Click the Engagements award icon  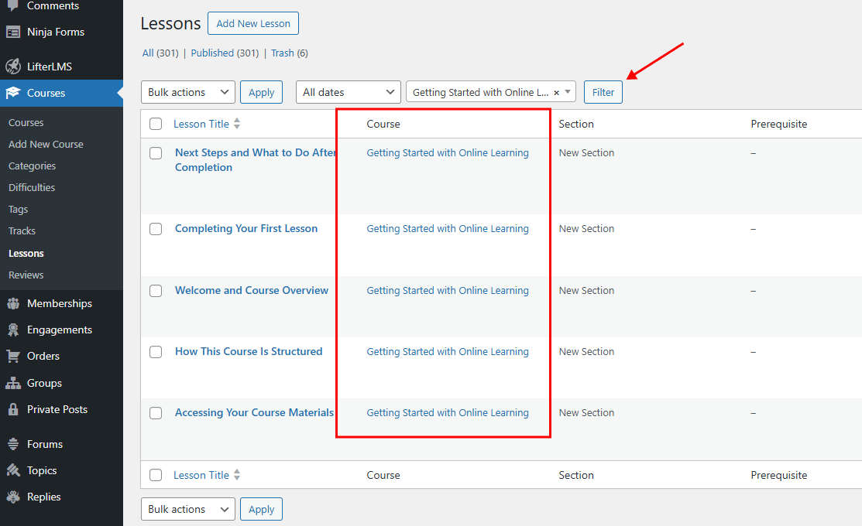13,330
